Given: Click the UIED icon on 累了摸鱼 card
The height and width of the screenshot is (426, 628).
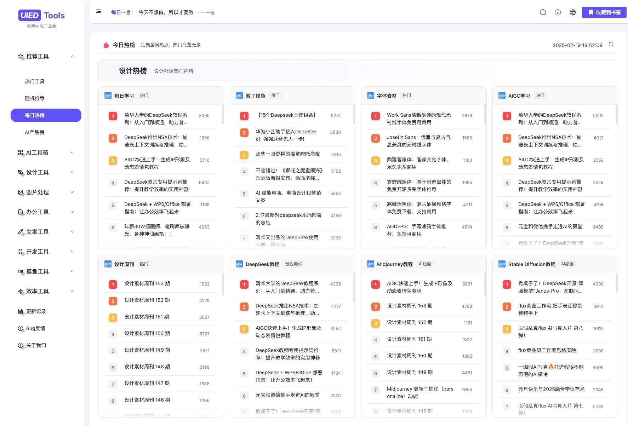Looking at the screenshot, I should tap(239, 96).
